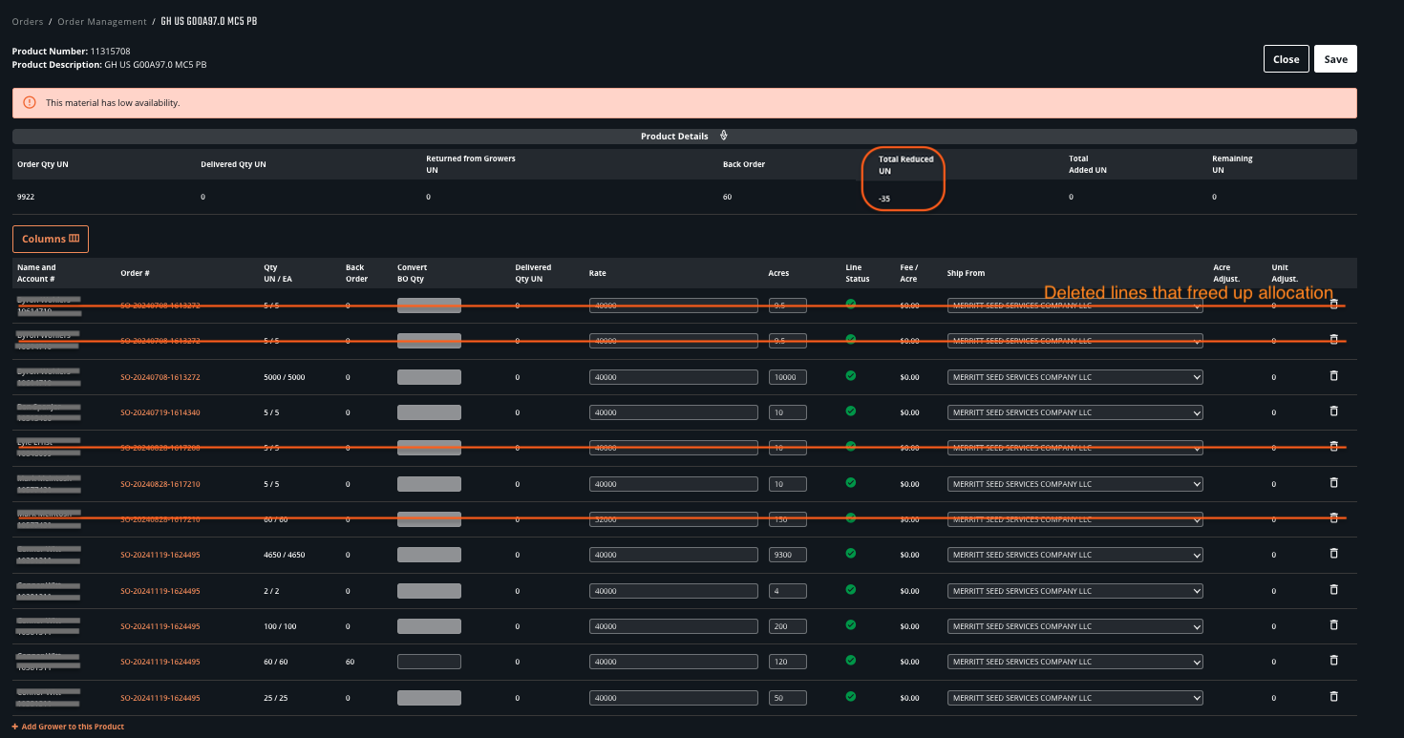Open Ship From dropdown on 2 / 2 row

pyautogui.click(x=1074, y=591)
